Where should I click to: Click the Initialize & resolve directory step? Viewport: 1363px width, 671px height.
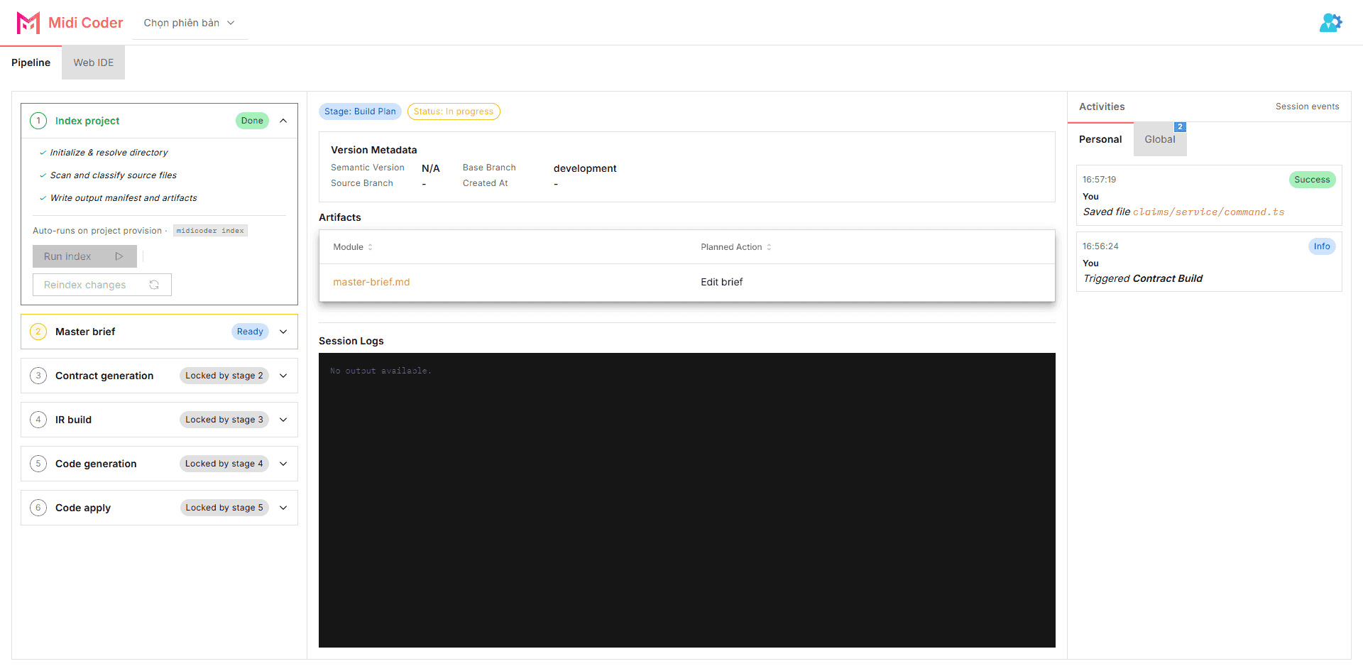tap(109, 153)
